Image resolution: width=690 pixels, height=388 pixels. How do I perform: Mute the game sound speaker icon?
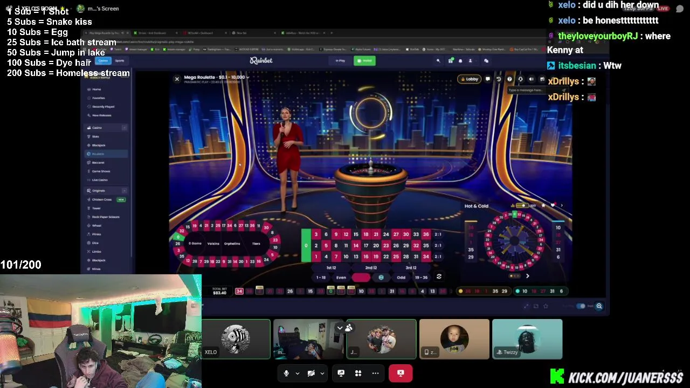point(531,79)
